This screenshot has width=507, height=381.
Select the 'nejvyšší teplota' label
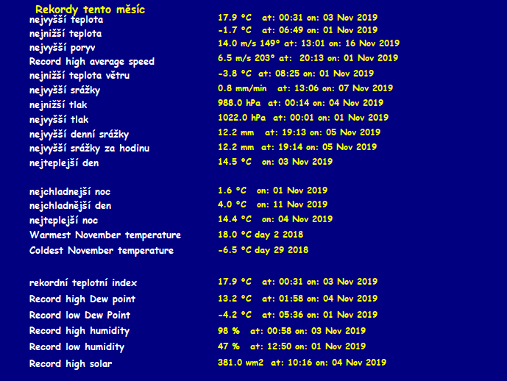point(66,20)
